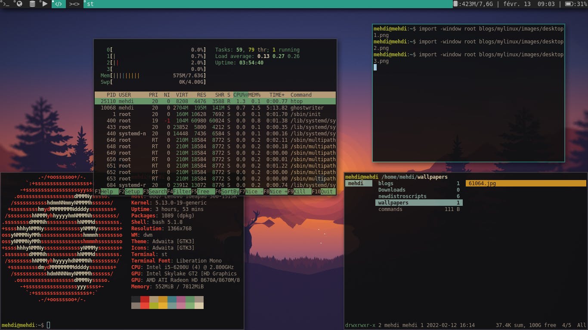Click the 'WM: dwm' neofetch line
The width and height of the screenshot is (588, 330).
click(x=142, y=235)
